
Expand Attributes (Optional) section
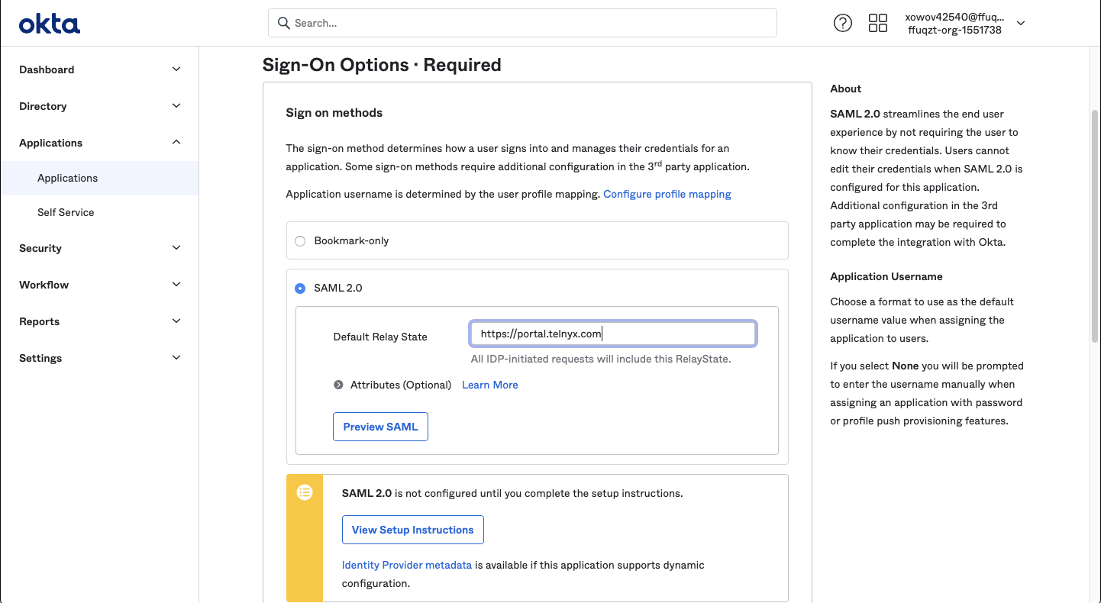tap(338, 385)
